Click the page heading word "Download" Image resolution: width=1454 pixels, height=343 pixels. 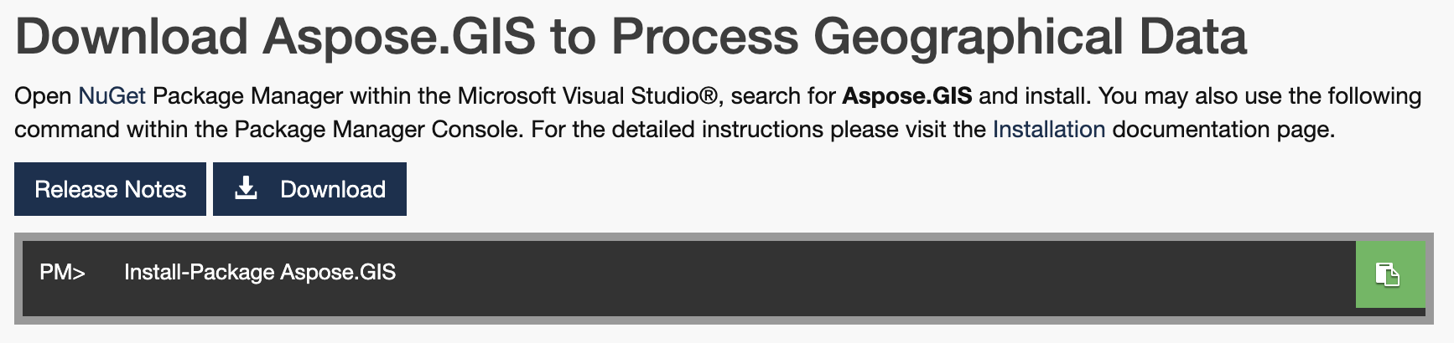click(x=132, y=38)
